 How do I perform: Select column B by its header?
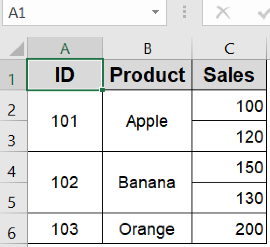point(147,48)
